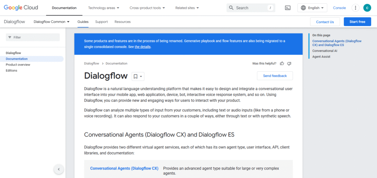
Task: Click the Google Cloud logo
Action: [21, 8]
